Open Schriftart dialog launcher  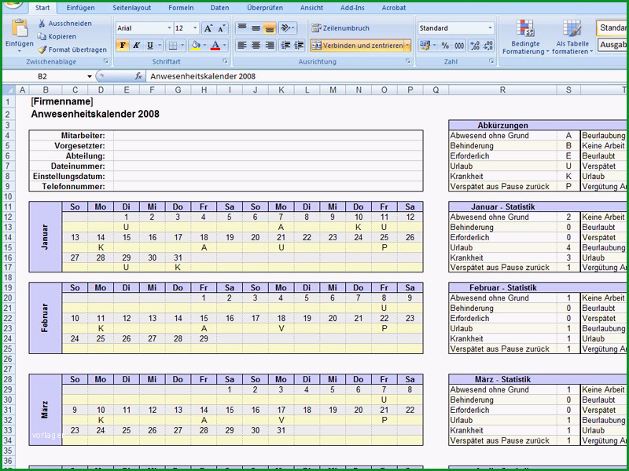[x=225, y=61]
